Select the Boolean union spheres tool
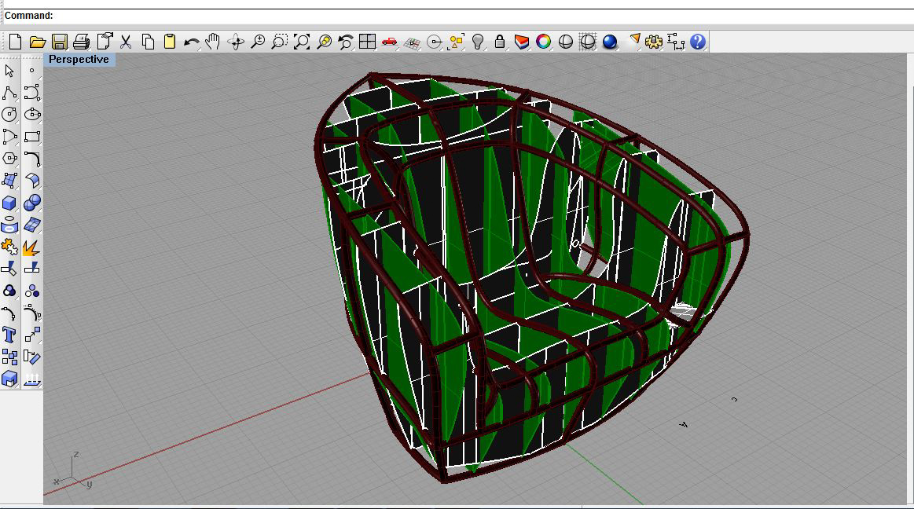Screen dimensions: 914x509 click(31, 203)
